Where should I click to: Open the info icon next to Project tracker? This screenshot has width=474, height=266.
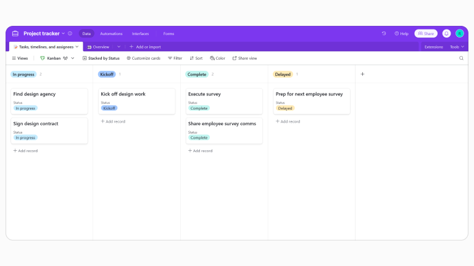click(70, 33)
